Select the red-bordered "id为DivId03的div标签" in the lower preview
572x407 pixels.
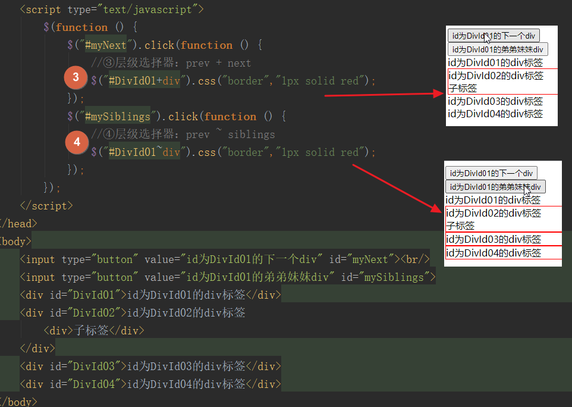coord(504,239)
